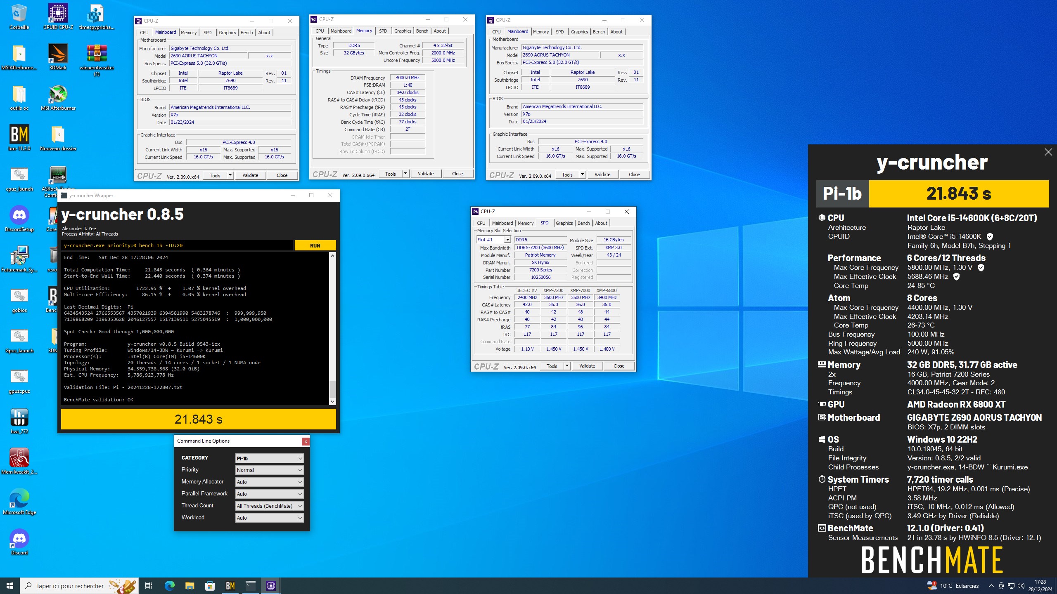This screenshot has width=1057, height=594.
Task: Open the outils oc folder icon
Action: (x=19, y=98)
